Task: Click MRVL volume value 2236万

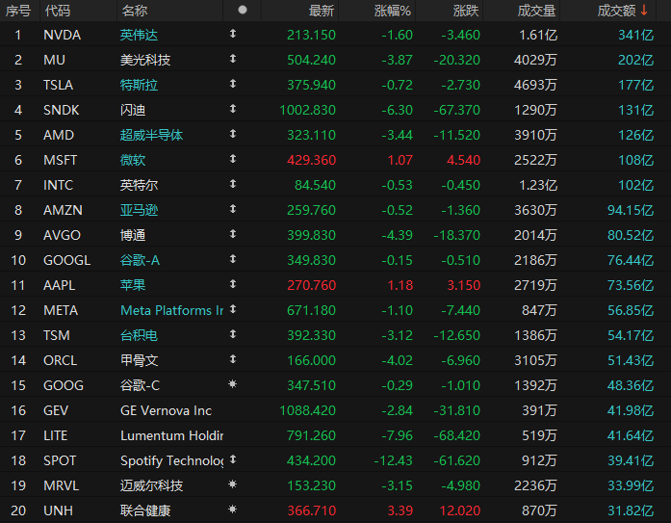Action: (x=535, y=485)
